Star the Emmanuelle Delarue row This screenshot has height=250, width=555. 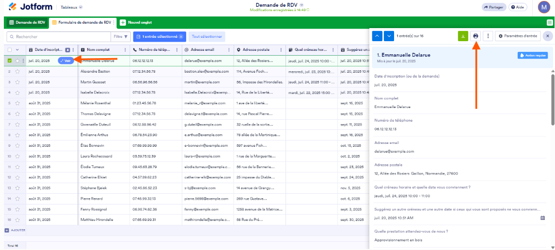pos(17,61)
